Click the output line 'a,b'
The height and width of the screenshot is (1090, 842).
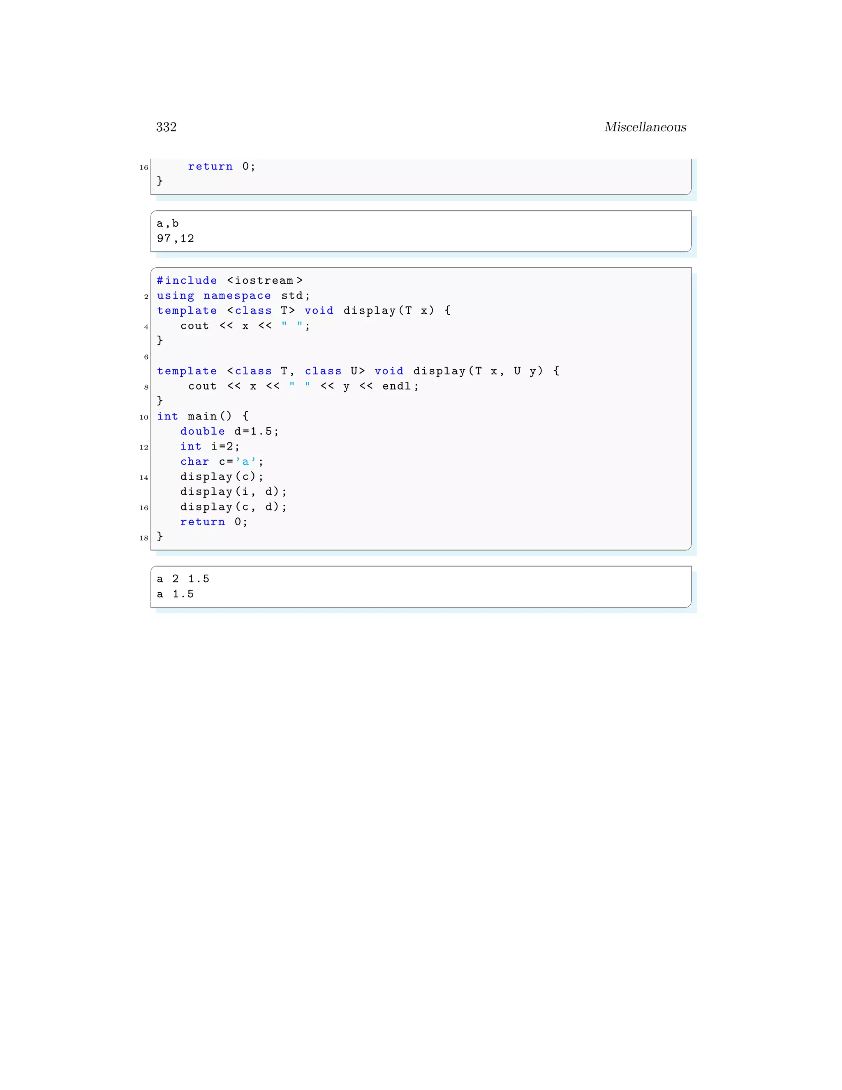[x=168, y=224]
